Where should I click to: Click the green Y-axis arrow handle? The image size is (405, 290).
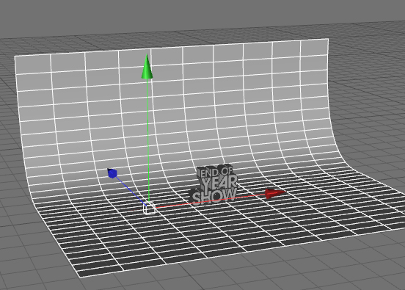point(147,66)
